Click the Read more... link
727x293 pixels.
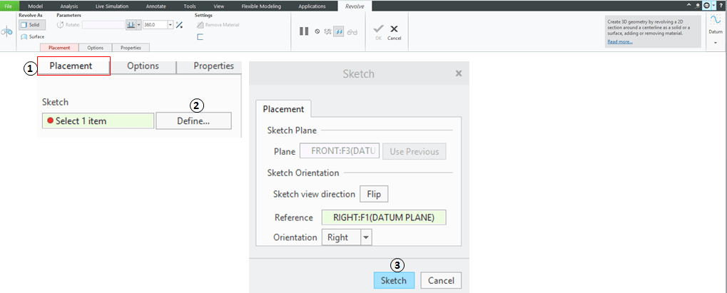point(619,42)
